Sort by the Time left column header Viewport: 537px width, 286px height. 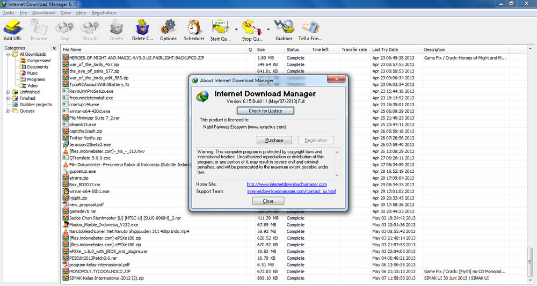pyautogui.click(x=325, y=49)
